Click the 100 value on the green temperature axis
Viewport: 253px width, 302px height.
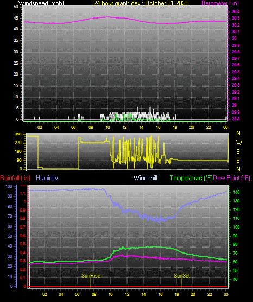tap(236, 227)
